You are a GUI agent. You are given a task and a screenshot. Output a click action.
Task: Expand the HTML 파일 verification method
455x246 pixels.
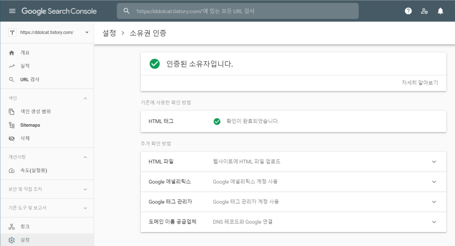(434, 162)
